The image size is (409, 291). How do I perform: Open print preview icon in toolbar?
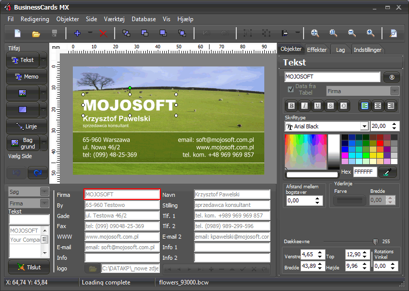coord(393,33)
